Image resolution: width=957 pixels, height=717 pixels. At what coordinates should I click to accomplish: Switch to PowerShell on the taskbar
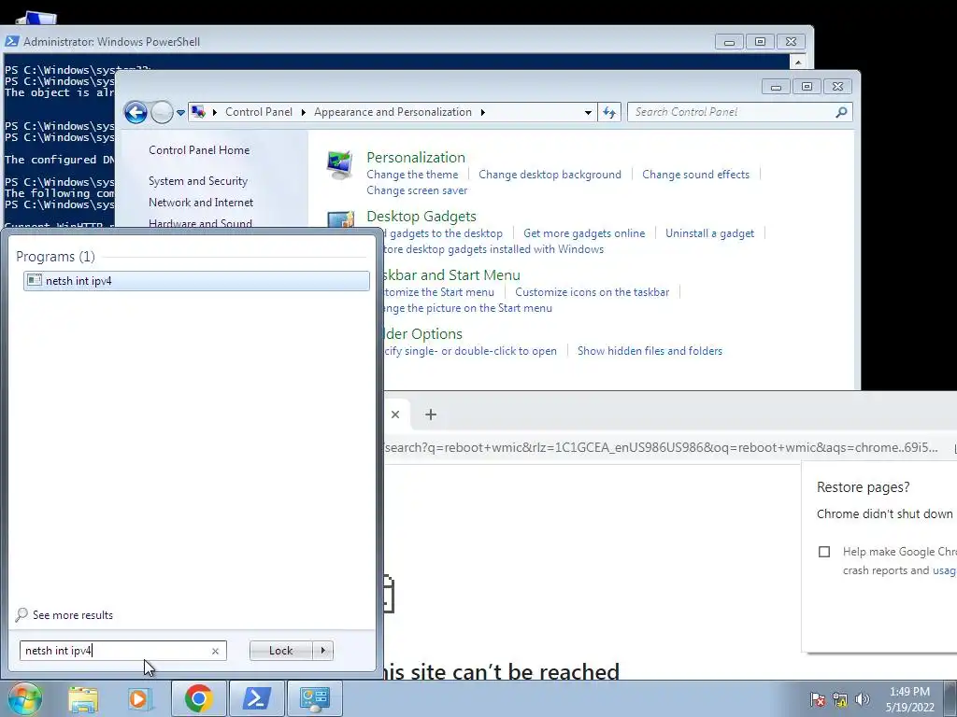tap(257, 698)
